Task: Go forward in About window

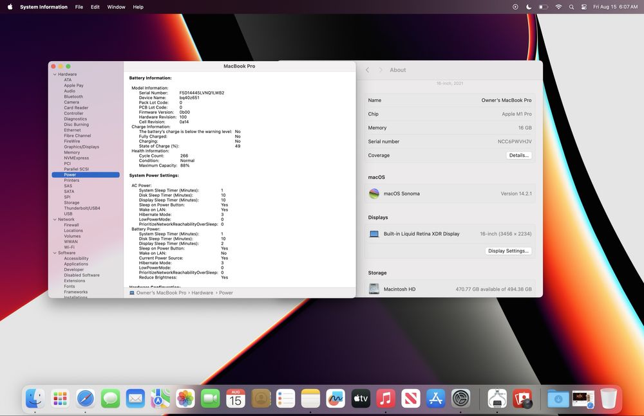Action: [x=381, y=70]
